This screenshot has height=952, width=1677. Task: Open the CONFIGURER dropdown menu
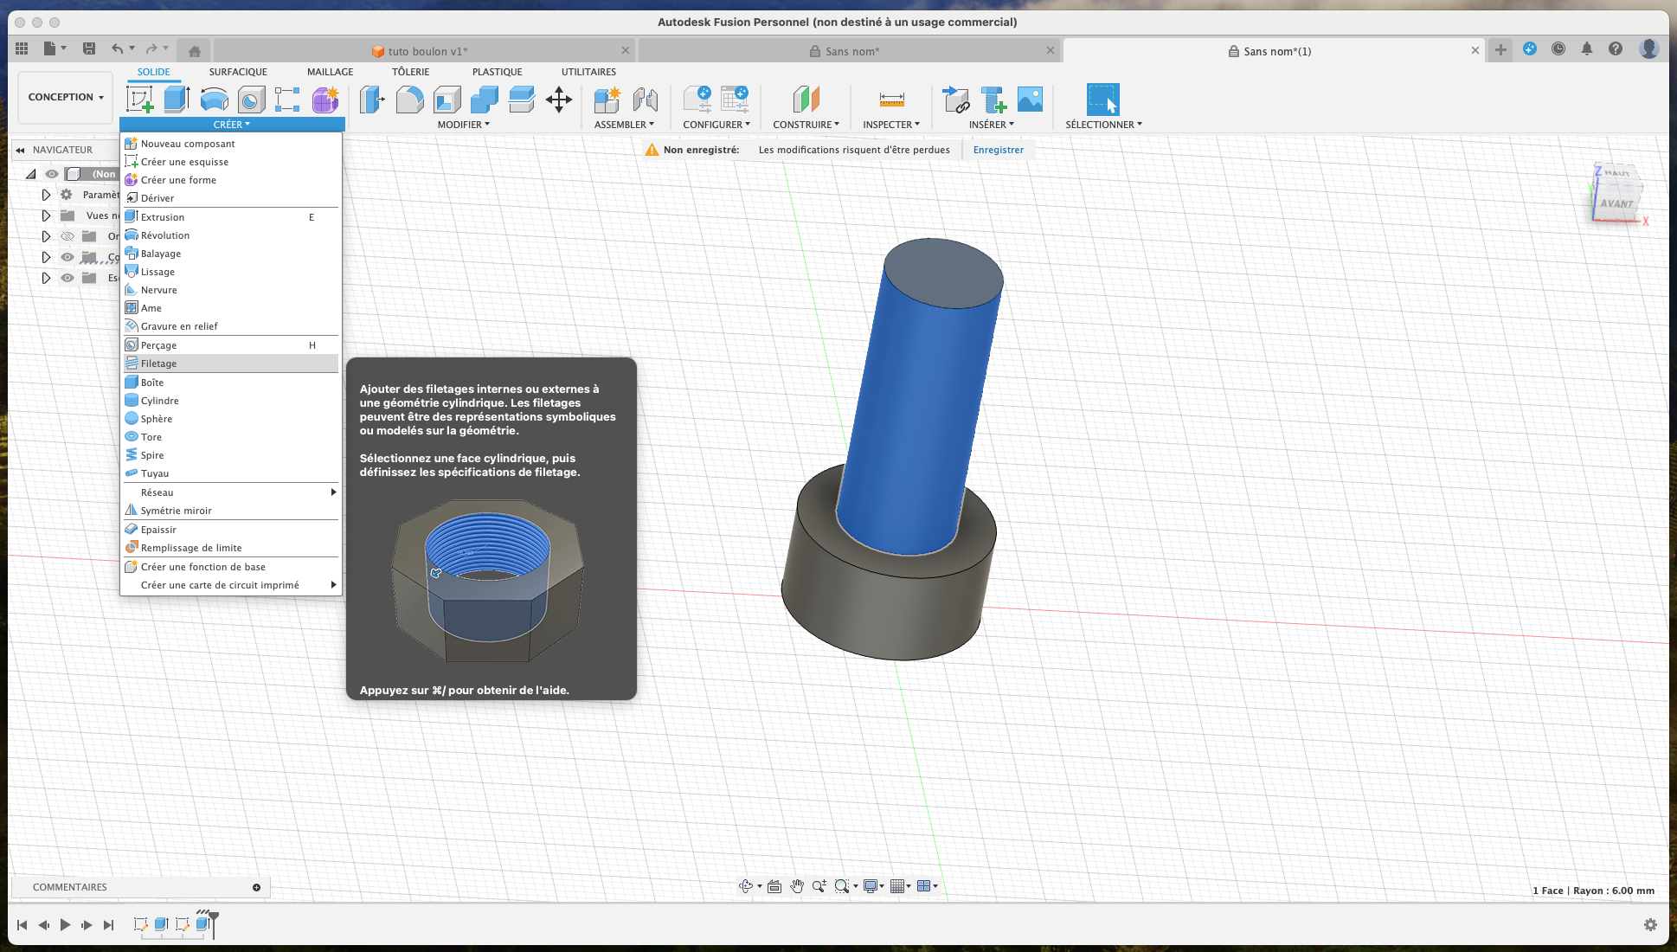pyautogui.click(x=716, y=125)
